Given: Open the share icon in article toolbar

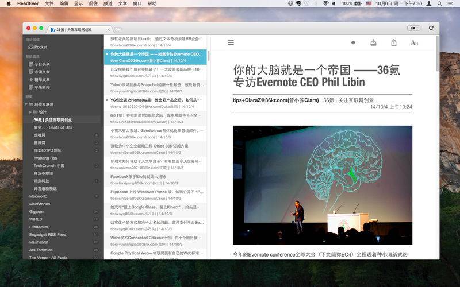Looking at the screenshot, I should point(394,42).
